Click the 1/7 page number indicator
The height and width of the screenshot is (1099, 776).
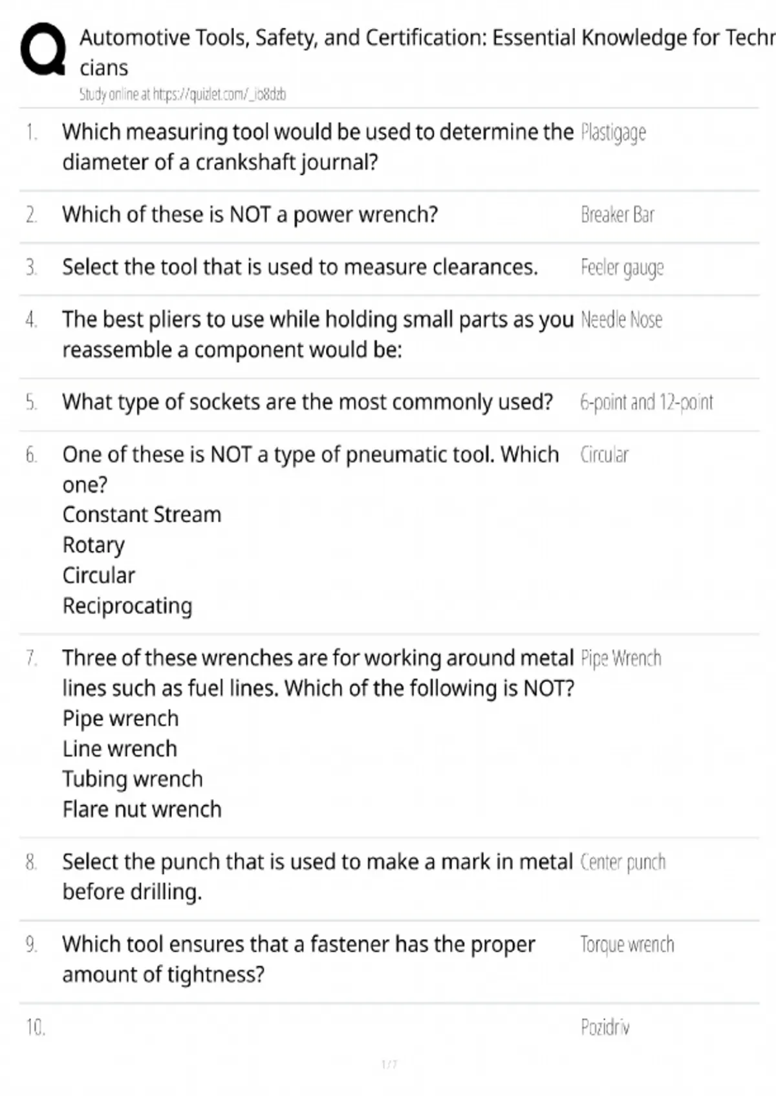[x=389, y=1064]
